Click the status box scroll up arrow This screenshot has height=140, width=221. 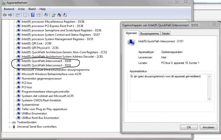[x=209, y=76]
